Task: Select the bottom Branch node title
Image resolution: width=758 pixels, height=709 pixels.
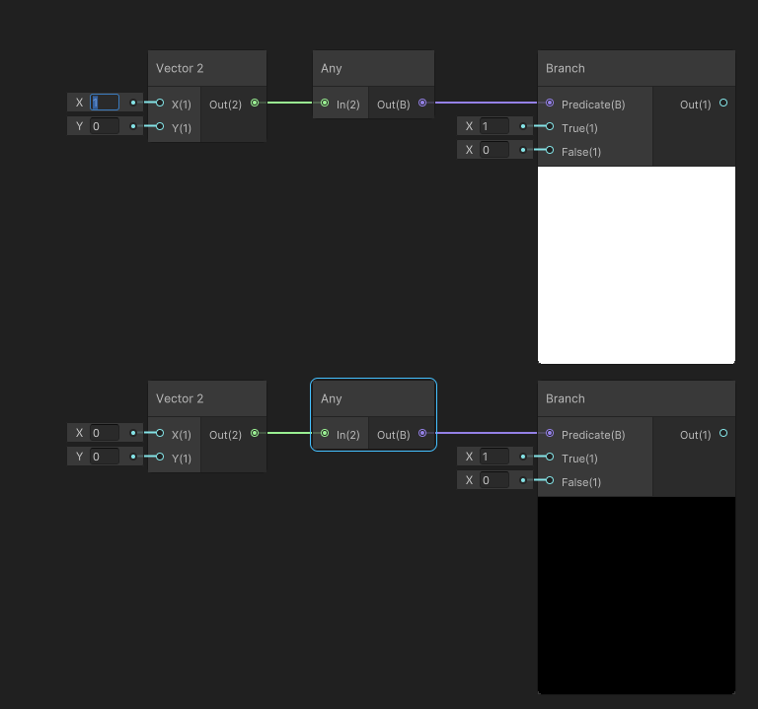Action: 566,398
